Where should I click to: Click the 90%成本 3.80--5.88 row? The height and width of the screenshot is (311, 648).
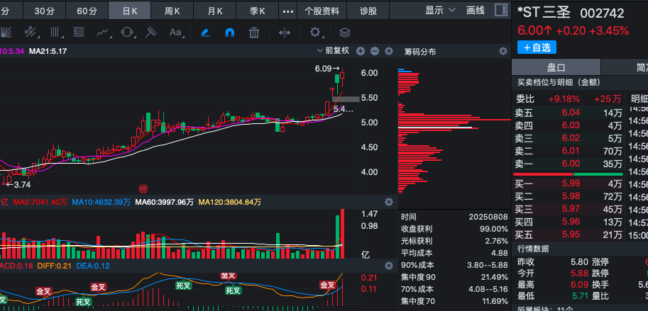[x=454, y=265]
